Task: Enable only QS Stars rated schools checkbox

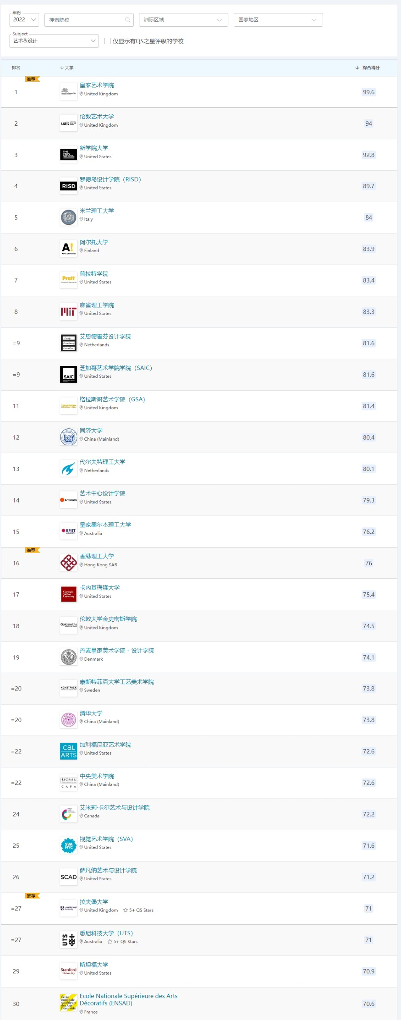Action: pos(107,41)
